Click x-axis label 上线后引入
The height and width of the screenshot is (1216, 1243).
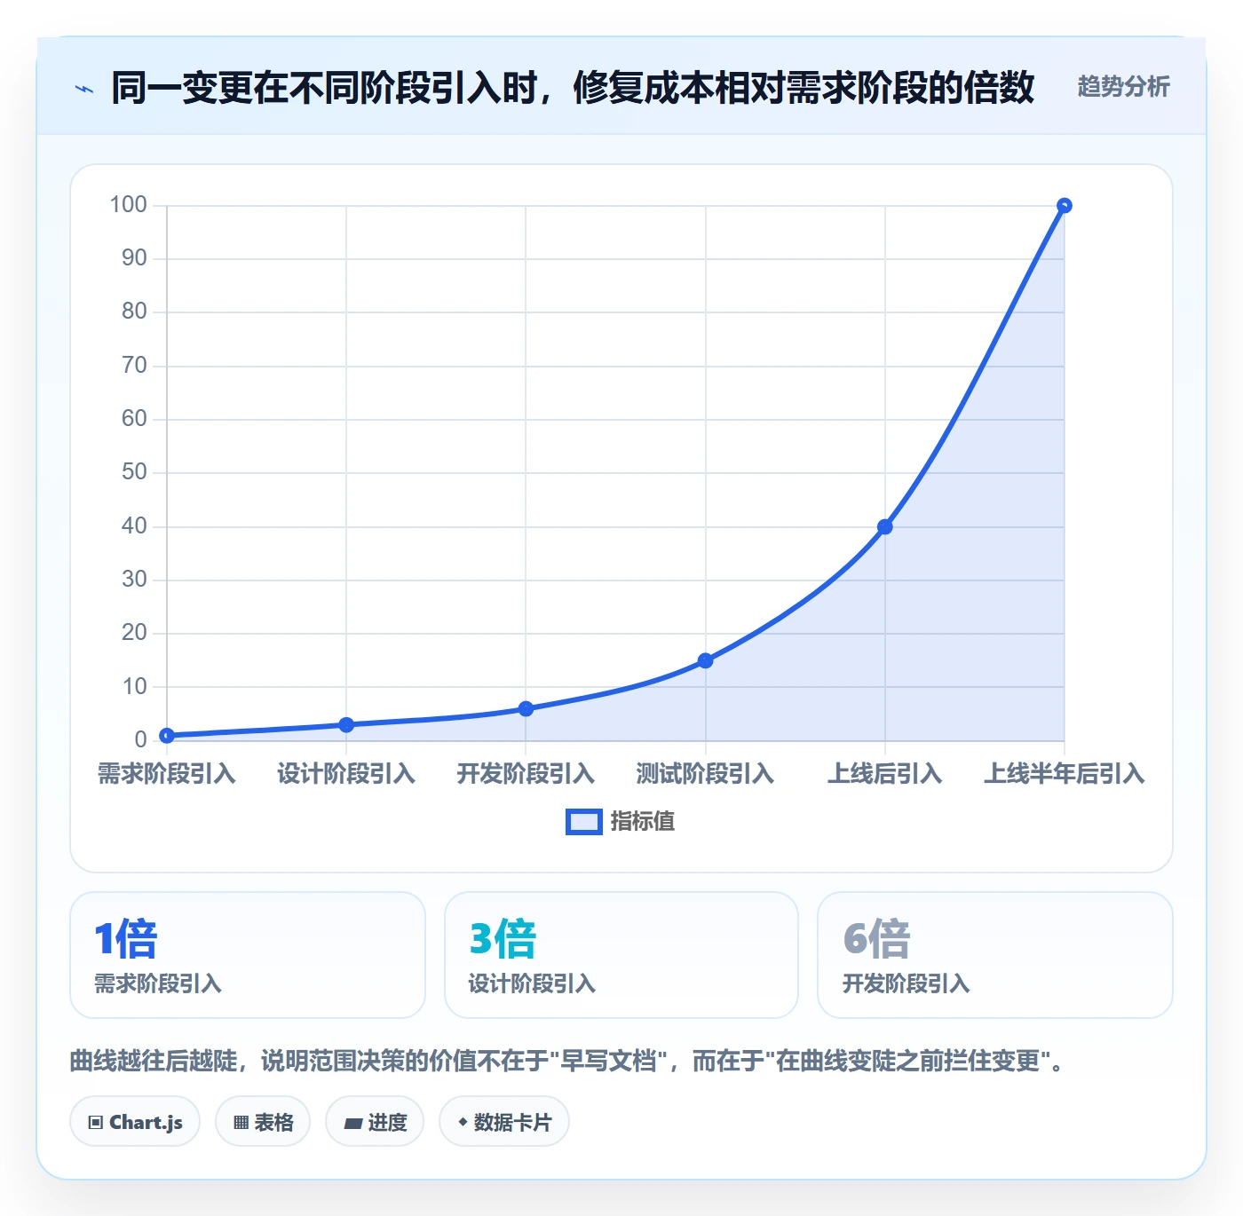884,774
